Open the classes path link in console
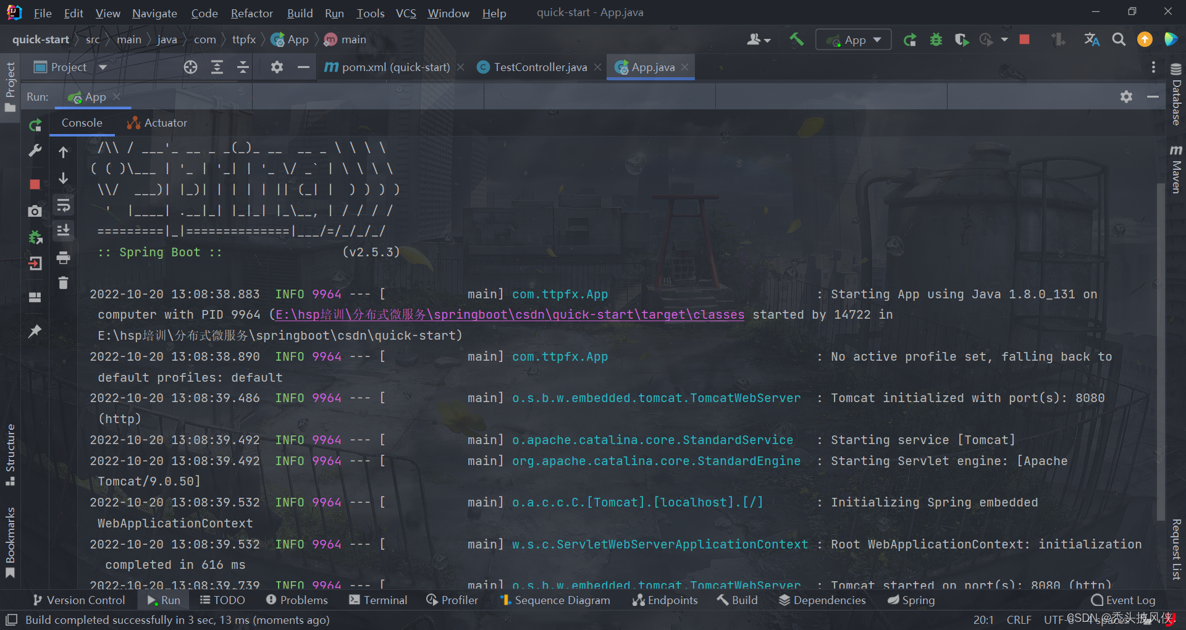 pos(510,314)
